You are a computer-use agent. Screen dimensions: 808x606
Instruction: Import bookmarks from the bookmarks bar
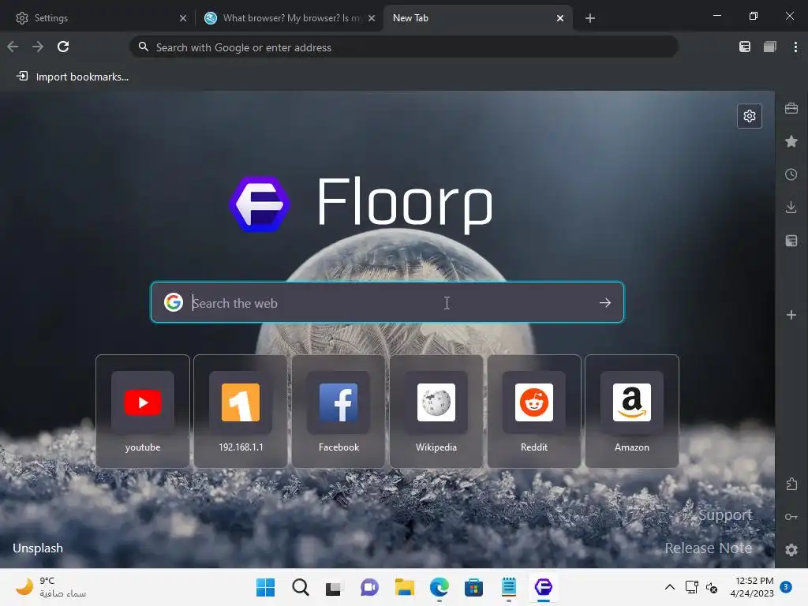pyautogui.click(x=73, y=77)
